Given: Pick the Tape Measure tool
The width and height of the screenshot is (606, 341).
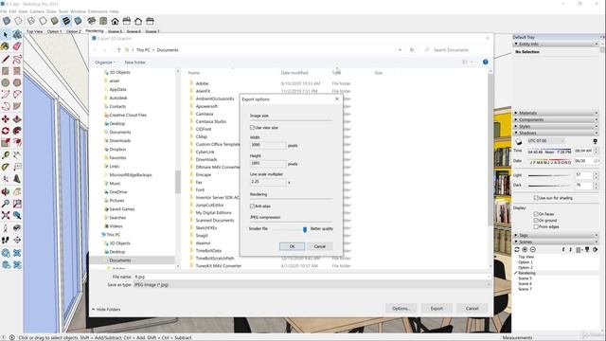Looking at the screenshot, I should pos(6,155).
